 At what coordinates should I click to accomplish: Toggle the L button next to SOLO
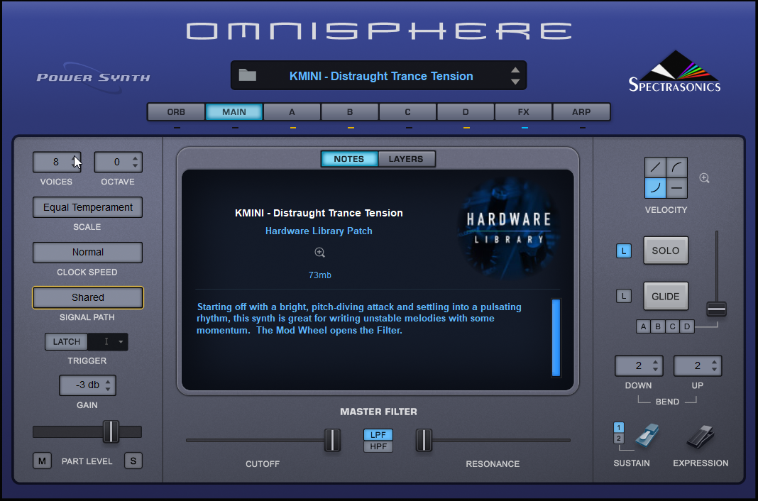click(624, 250)
